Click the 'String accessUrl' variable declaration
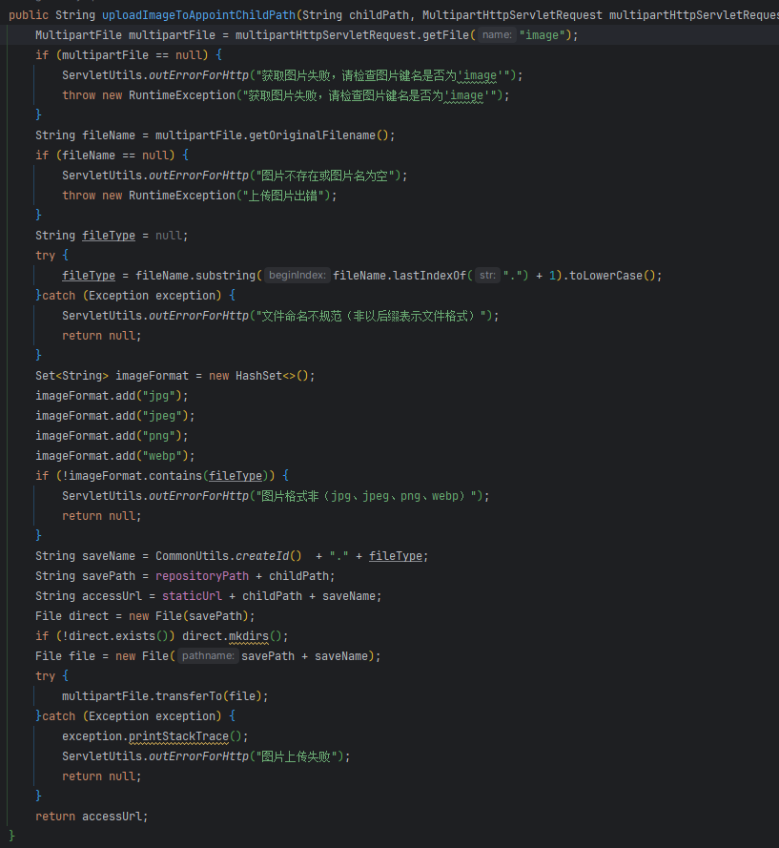The width and height of the screenshot is (779, 848). 89,596
